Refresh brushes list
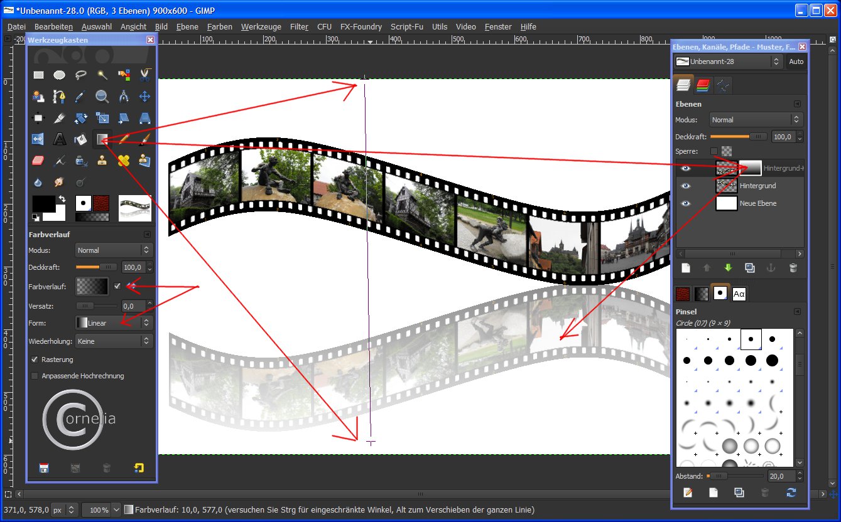This screenshot has height=522, width=841. 791,493
